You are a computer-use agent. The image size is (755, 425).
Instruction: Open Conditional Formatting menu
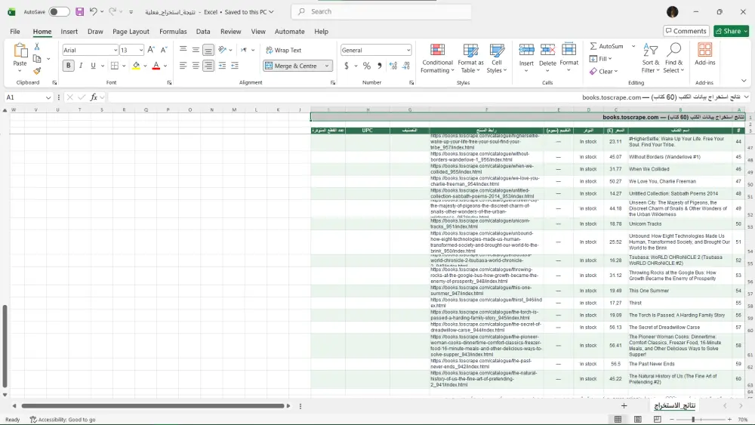coord(437,58)
